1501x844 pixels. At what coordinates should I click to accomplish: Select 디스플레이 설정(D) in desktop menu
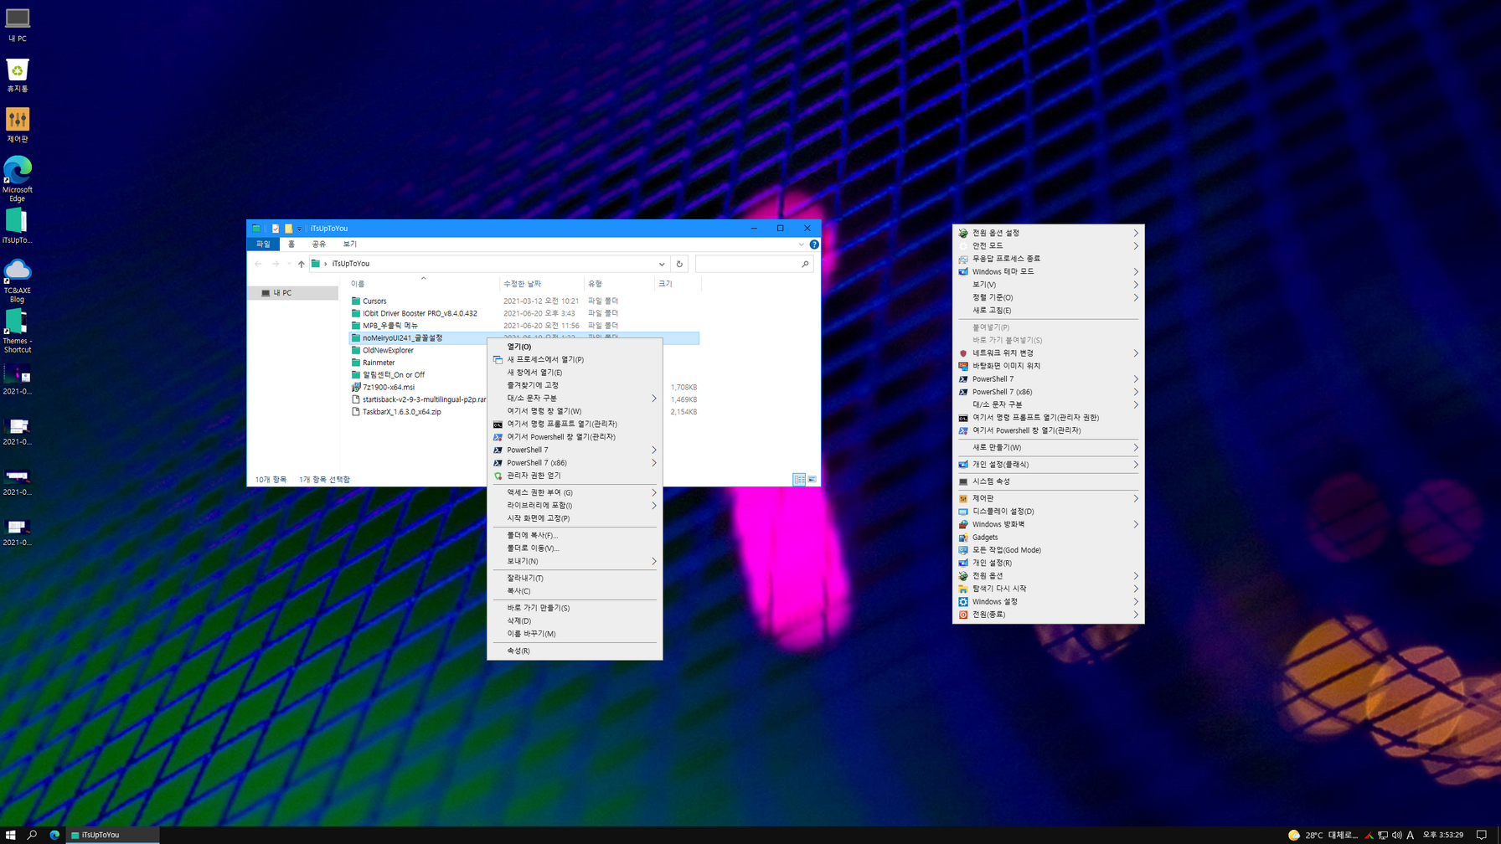[1048, 512]
